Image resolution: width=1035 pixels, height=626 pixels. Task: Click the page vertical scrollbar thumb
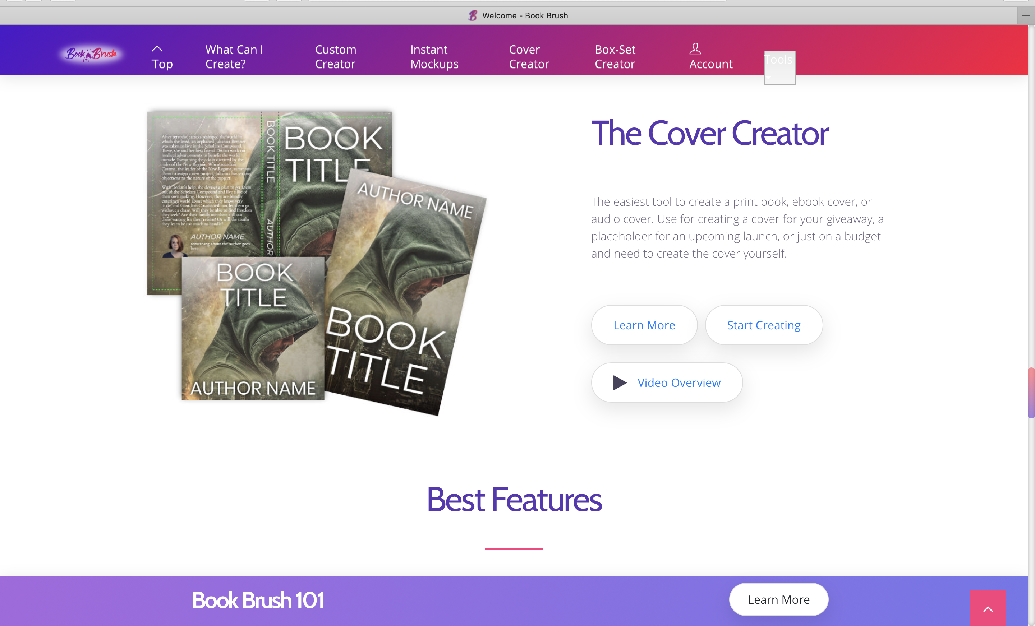(x=1031, y=393)
